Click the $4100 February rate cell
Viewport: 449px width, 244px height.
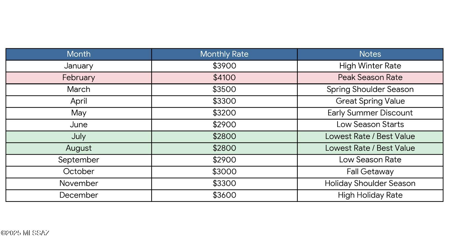pyautogui.click(x=224, y=78)
